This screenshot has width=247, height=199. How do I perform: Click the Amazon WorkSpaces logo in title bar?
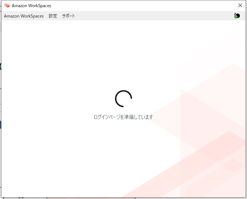pyautogui.click(x=7, y=5)
